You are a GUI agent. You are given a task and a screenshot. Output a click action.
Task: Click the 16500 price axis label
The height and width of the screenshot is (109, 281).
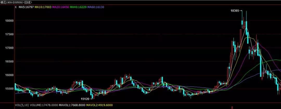coord(9,62)
